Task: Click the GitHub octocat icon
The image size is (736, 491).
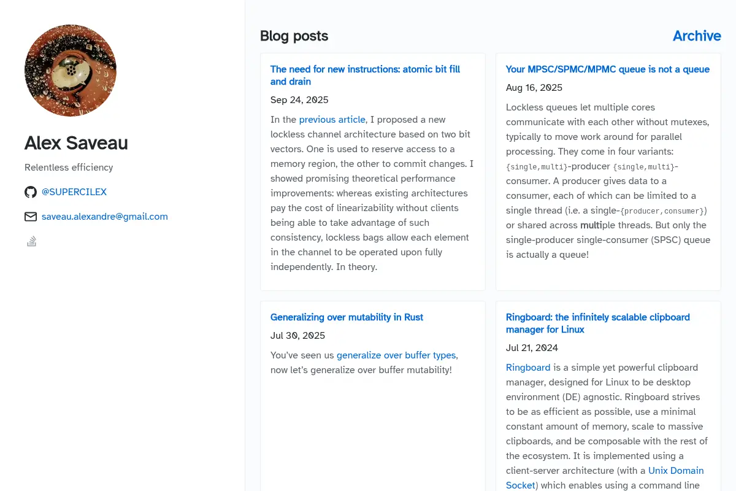Action: [x=31, y=192]
